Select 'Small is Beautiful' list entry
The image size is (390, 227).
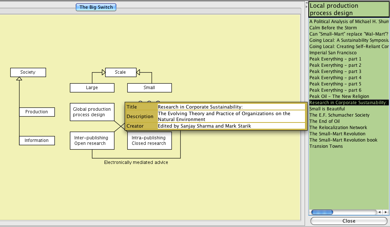point(327,109)
